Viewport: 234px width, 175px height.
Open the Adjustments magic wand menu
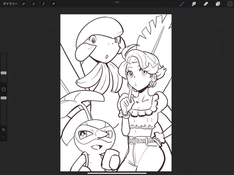[x=34, y=4]
